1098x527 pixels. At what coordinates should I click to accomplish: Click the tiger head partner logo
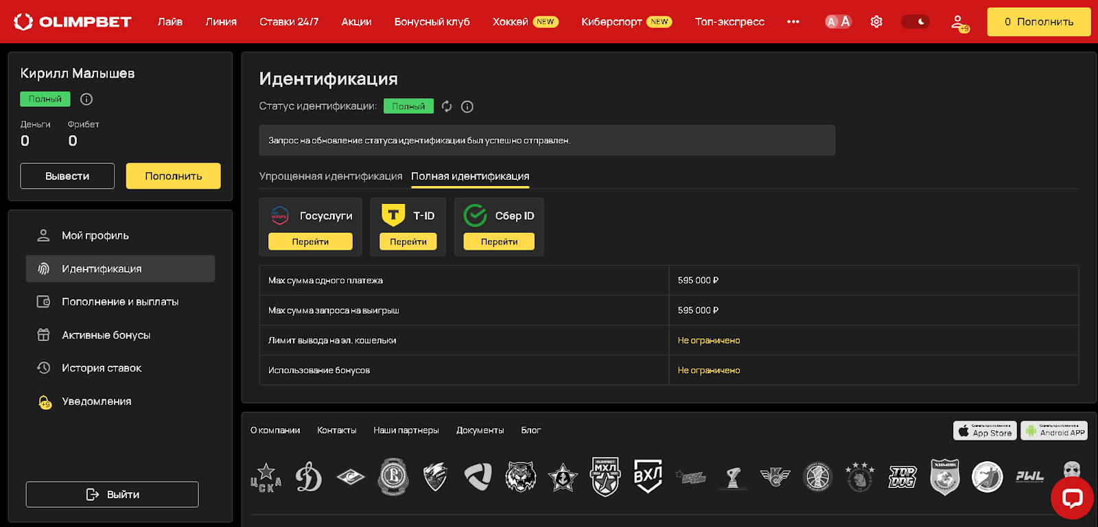click(520, 477)
